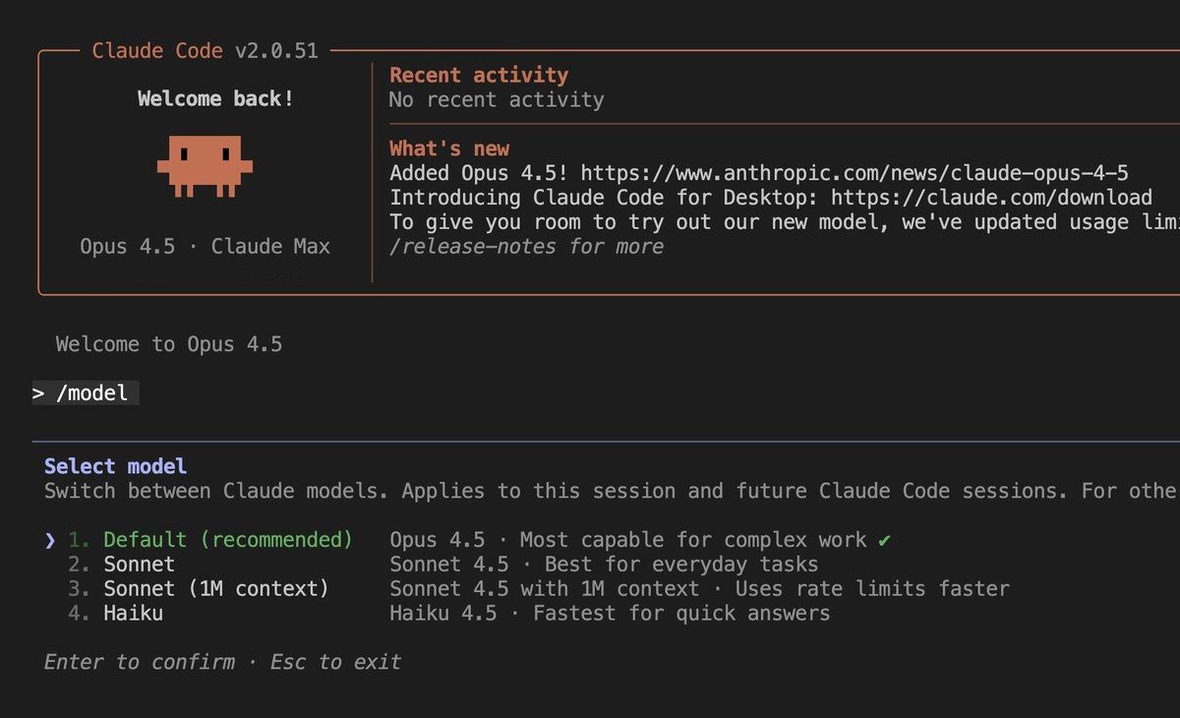
Task: Open the Claude Opus 4.5 announcement link
Action: click(855, 172)
